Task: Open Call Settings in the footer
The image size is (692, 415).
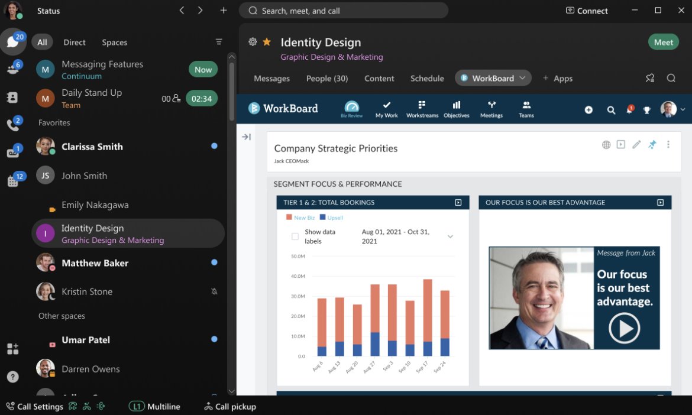Action: pos(35,407)
